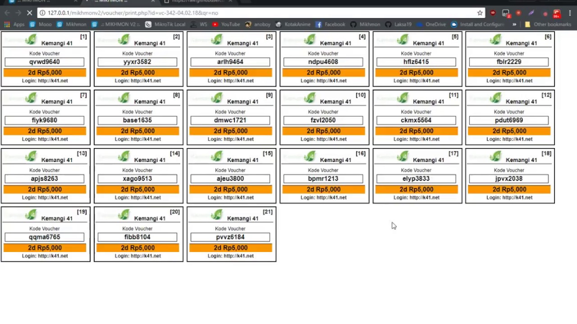
Task: Click orange 2d Rp5,000 bar under pvvz6184
Action: point(230,248)
